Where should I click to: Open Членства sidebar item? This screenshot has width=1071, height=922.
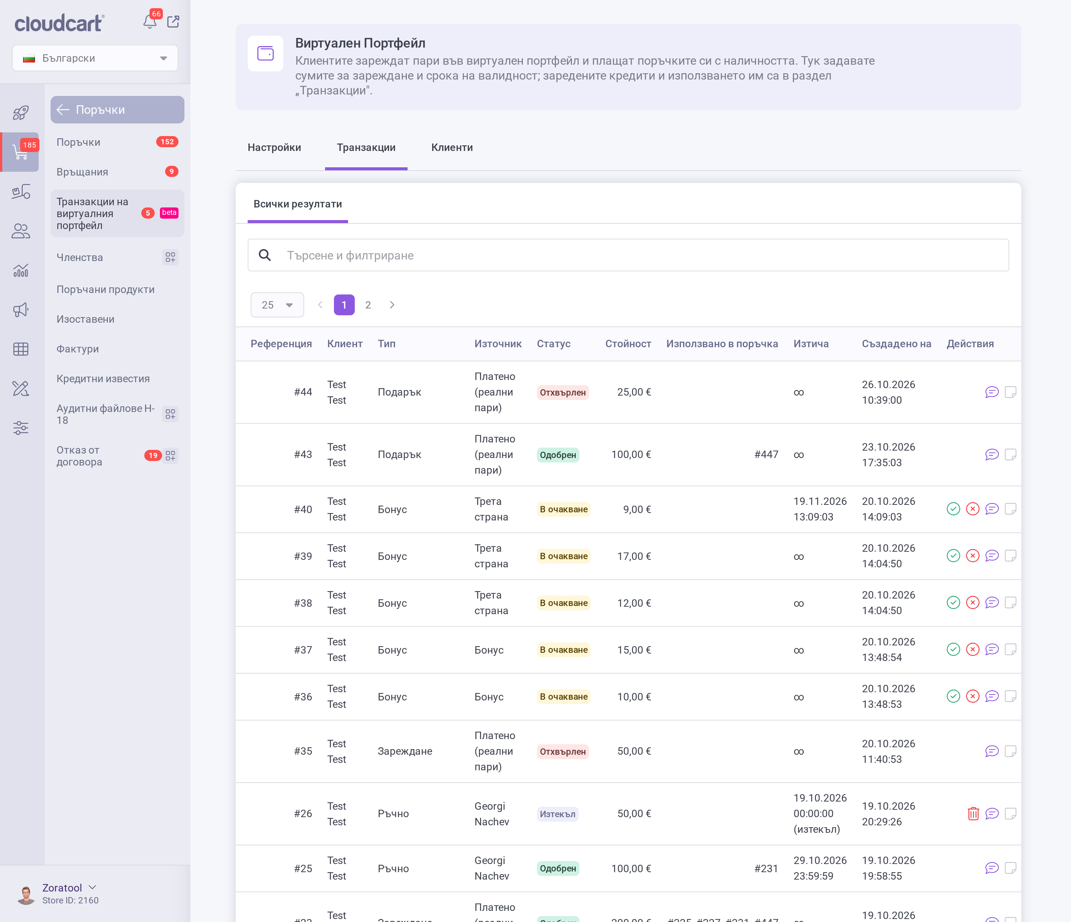[x=118, y=258]
